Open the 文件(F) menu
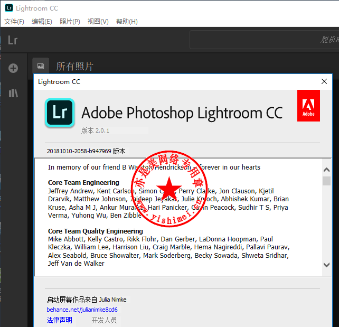This screenshot has height=327, width=339. 14,22
